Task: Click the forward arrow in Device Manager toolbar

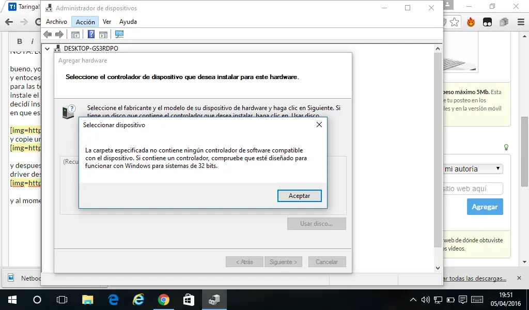Action: pos(59,34)
